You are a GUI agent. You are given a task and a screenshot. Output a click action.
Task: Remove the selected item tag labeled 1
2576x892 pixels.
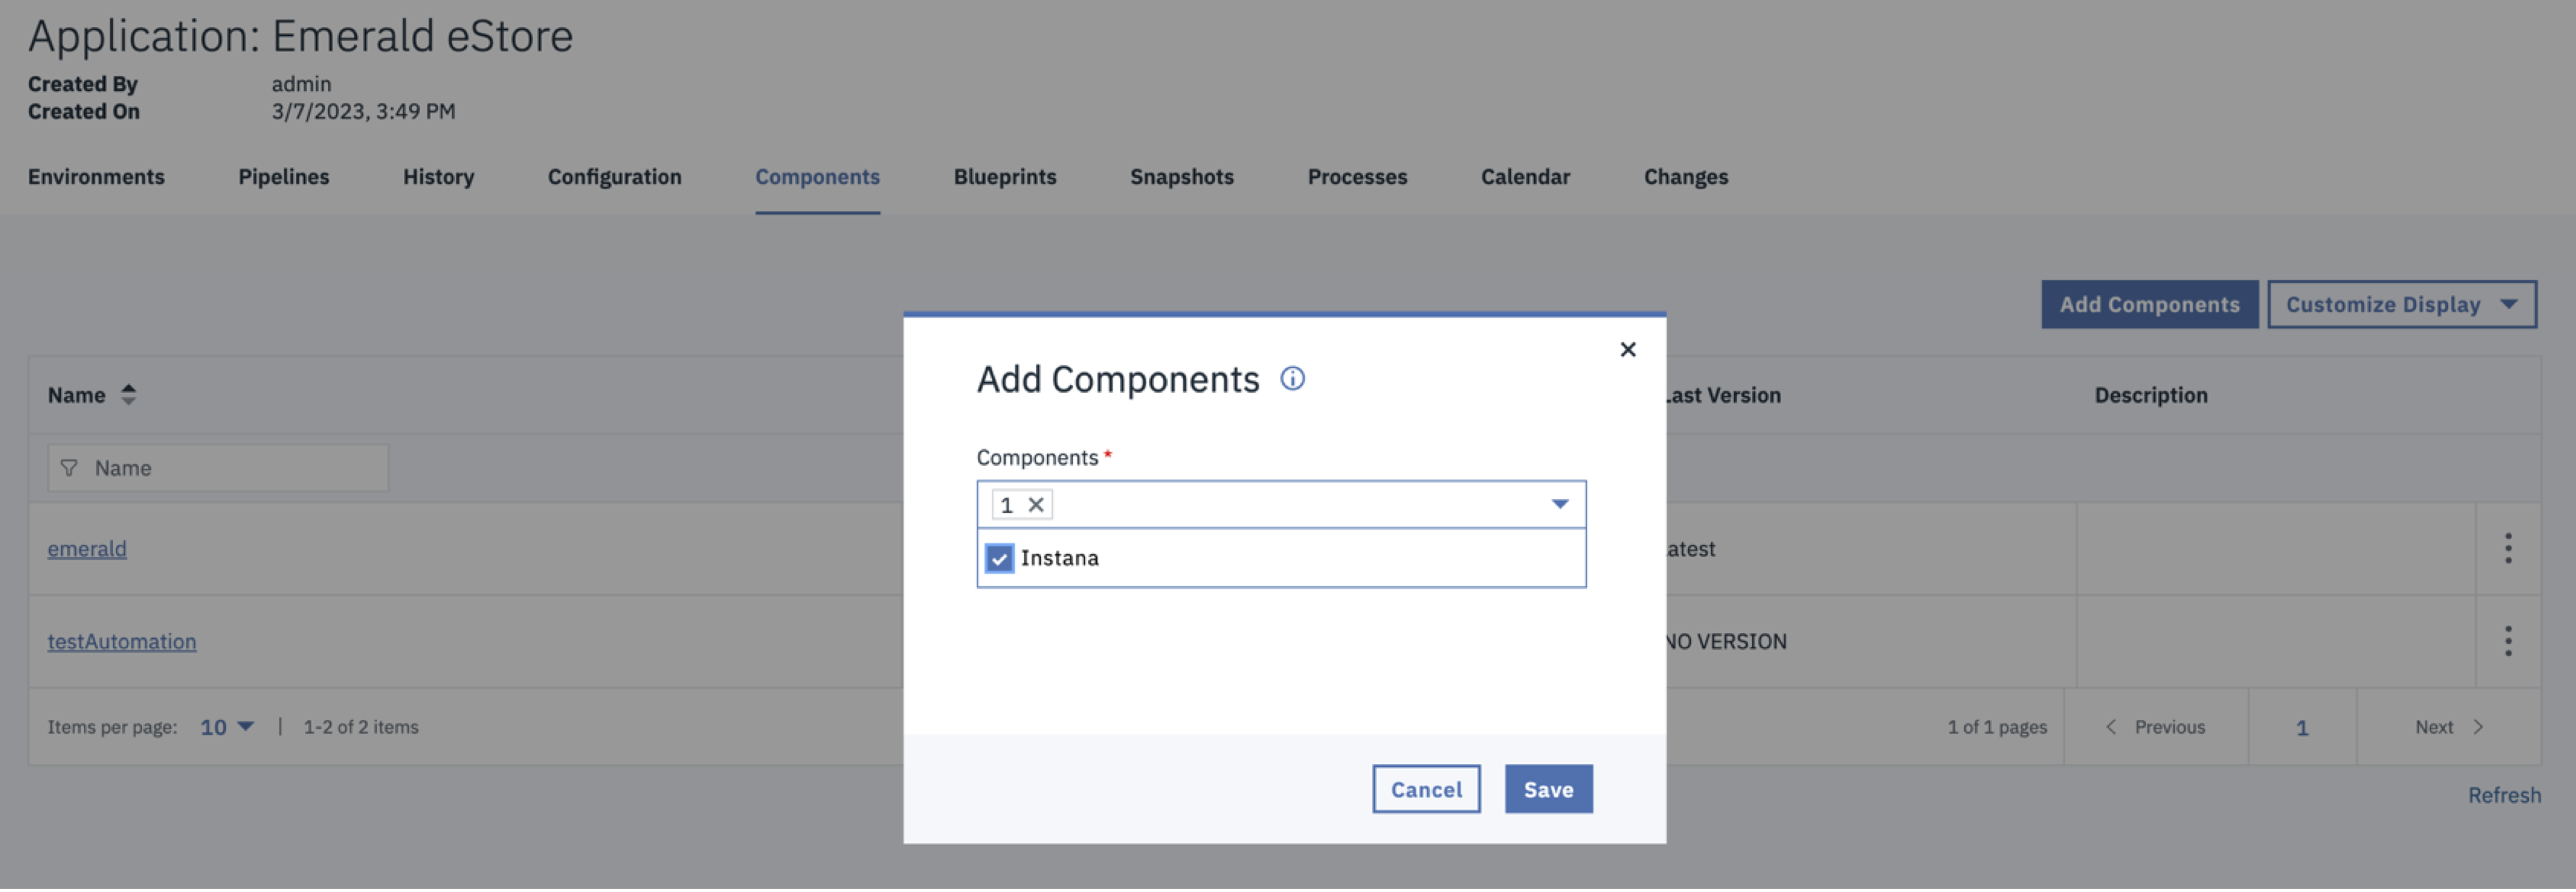coord(1037,504)
